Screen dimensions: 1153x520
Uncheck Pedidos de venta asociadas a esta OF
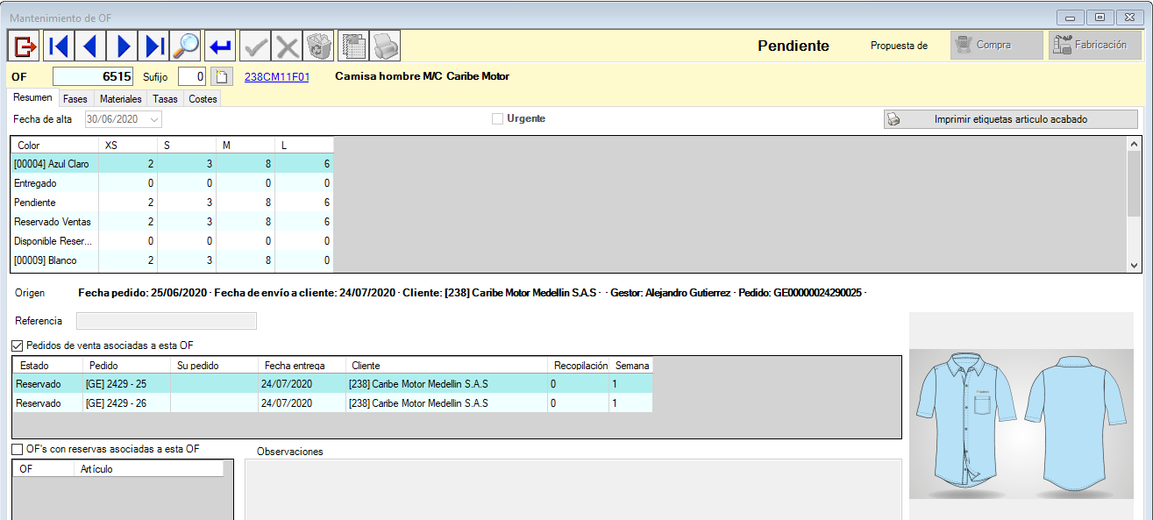[x=18, y=345]
